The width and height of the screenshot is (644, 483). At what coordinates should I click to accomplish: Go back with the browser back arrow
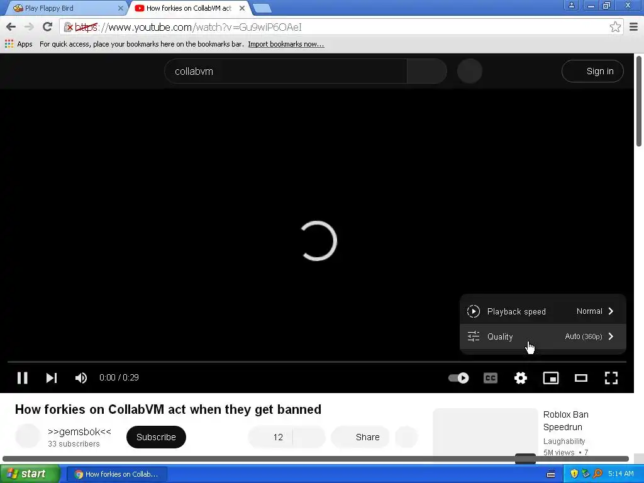(x=11, y=27)
